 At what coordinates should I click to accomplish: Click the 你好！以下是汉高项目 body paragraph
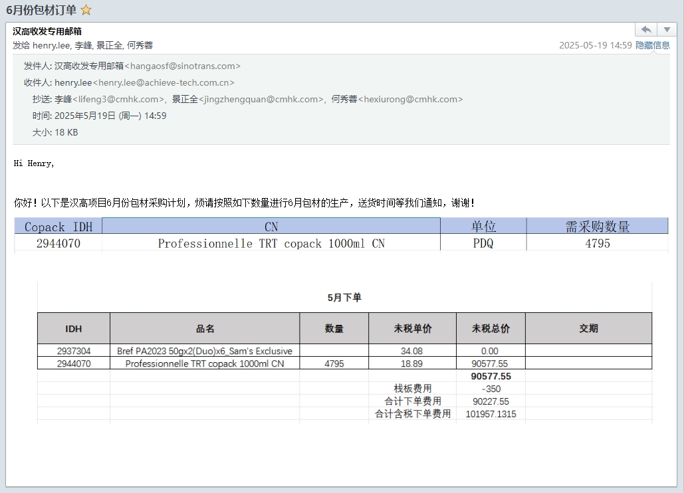245,203
